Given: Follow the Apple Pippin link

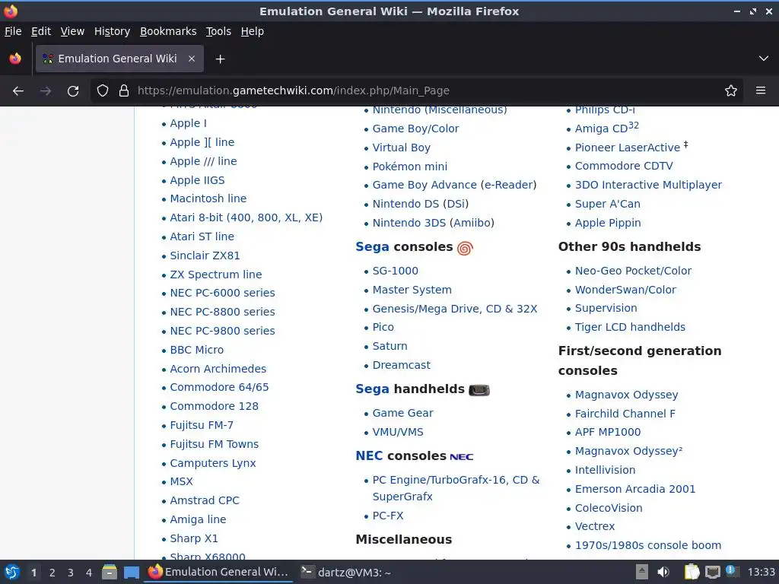Looking at the screenshot, I should pyautogui.click(x=608, y=223).
